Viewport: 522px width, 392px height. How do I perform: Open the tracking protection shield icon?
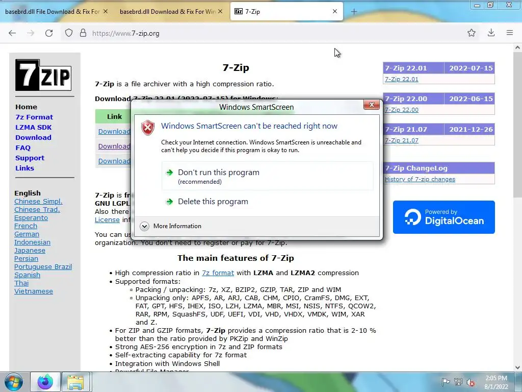pyautogui.click(x=69, y=33)
